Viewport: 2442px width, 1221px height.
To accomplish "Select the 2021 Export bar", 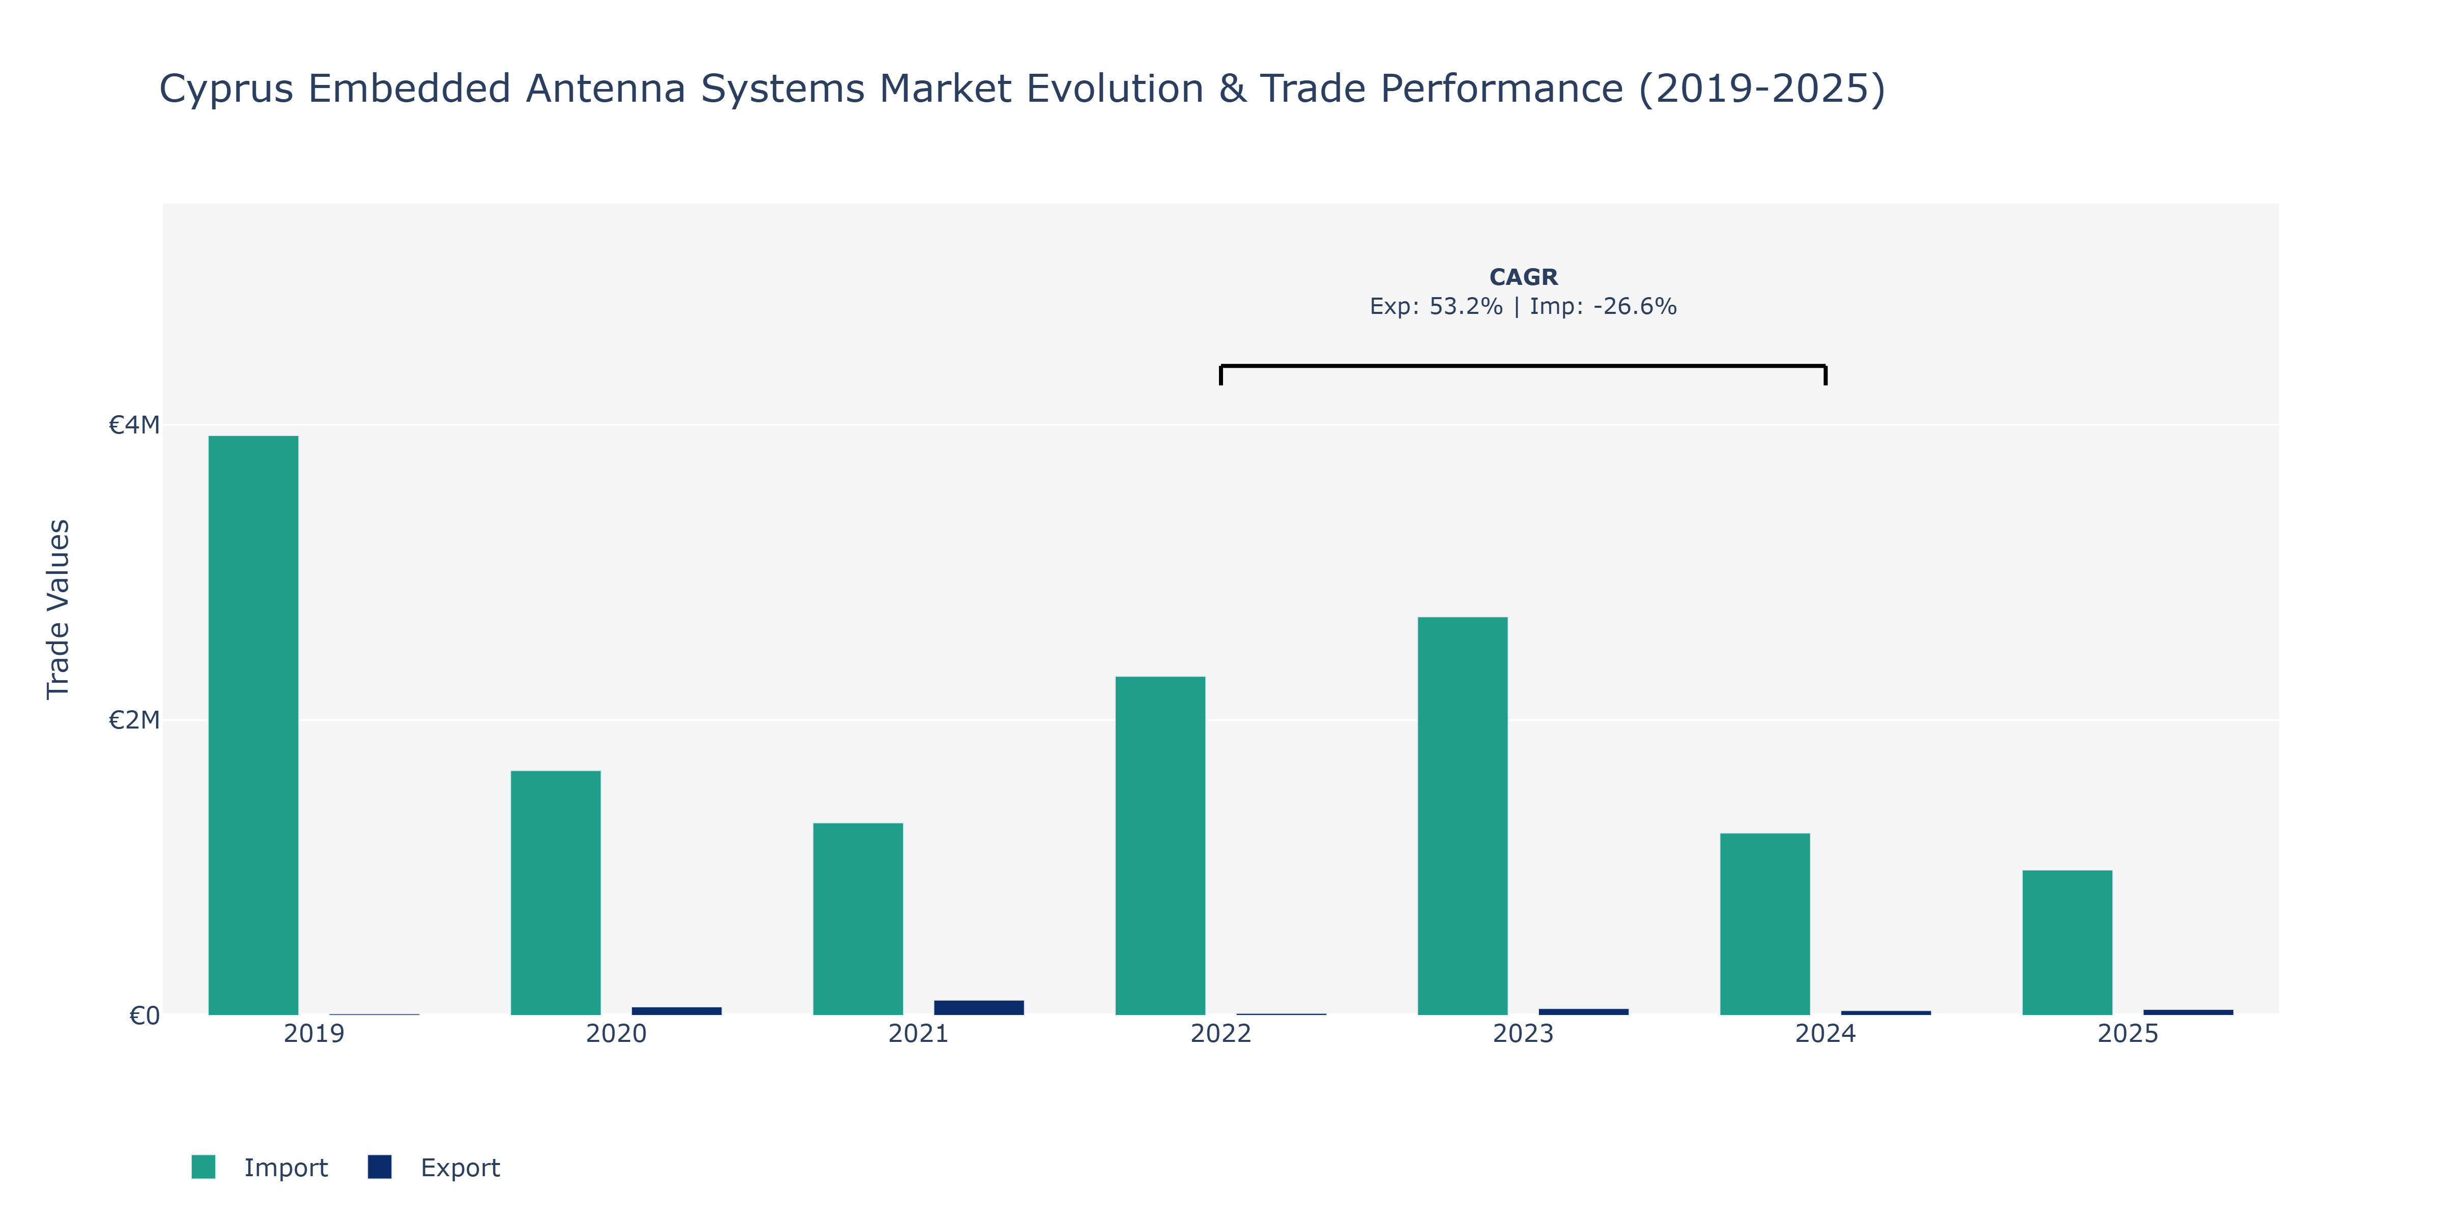I will click(979, 1008).
